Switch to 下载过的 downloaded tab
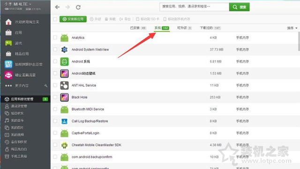The width and height of the screenshot is (300, 169). 210,28
